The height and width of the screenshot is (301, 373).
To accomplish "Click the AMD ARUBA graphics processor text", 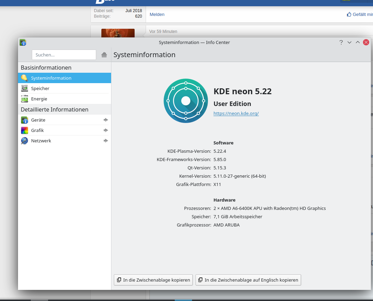I will pyautogui.click(x=226, y=225).
